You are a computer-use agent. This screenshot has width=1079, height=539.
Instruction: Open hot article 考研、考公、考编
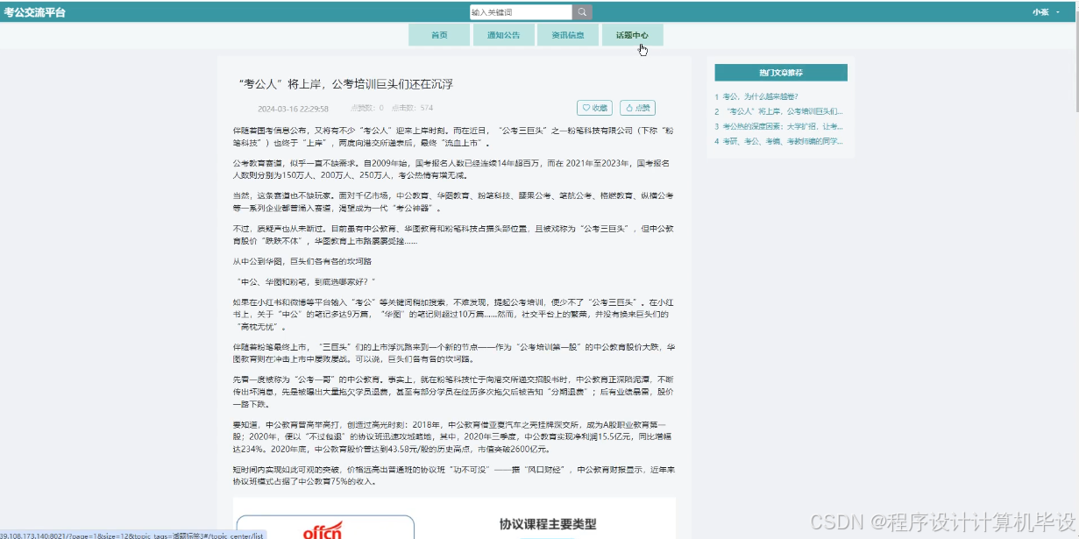[783, 141]
